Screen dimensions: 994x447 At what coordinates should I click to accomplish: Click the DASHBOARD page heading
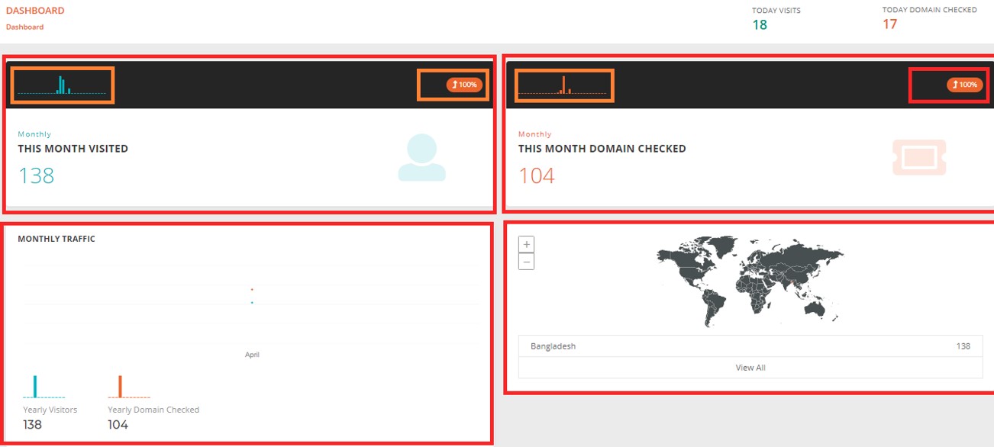click(x=35, y=11)
